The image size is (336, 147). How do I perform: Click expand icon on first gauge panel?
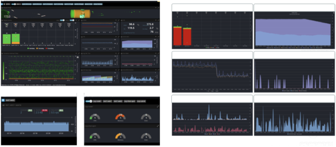click(158, 107)
